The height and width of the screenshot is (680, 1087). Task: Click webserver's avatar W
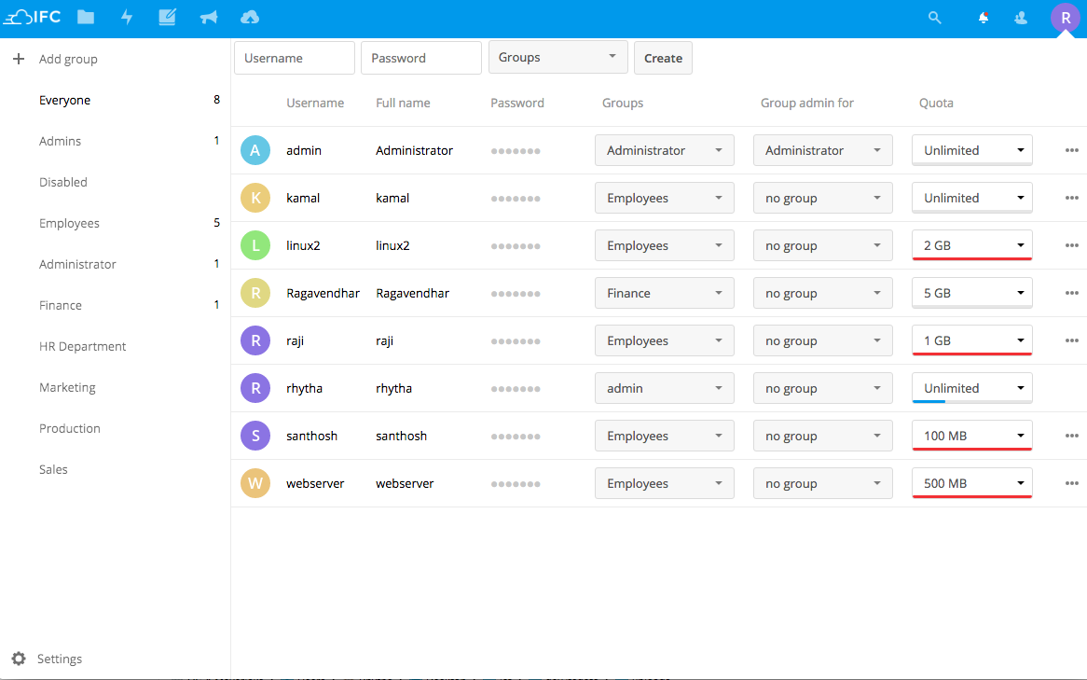click(255, 483)
